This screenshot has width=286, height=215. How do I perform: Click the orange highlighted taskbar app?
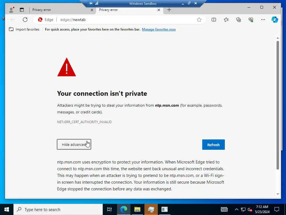coord(151,209)
